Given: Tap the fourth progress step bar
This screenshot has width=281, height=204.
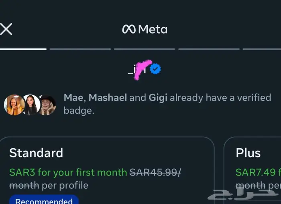Looking at the screenshot, I should [209, 49].
